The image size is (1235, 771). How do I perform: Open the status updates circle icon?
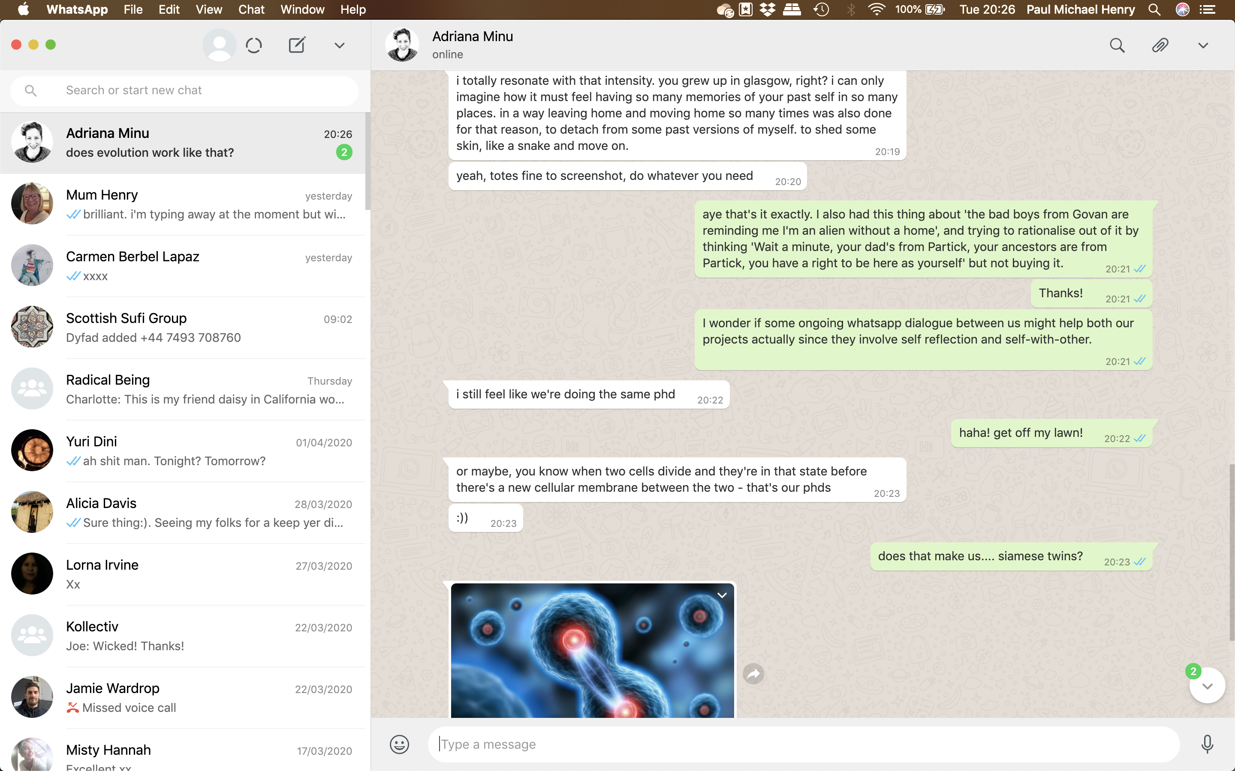click(x=253, y=45)
